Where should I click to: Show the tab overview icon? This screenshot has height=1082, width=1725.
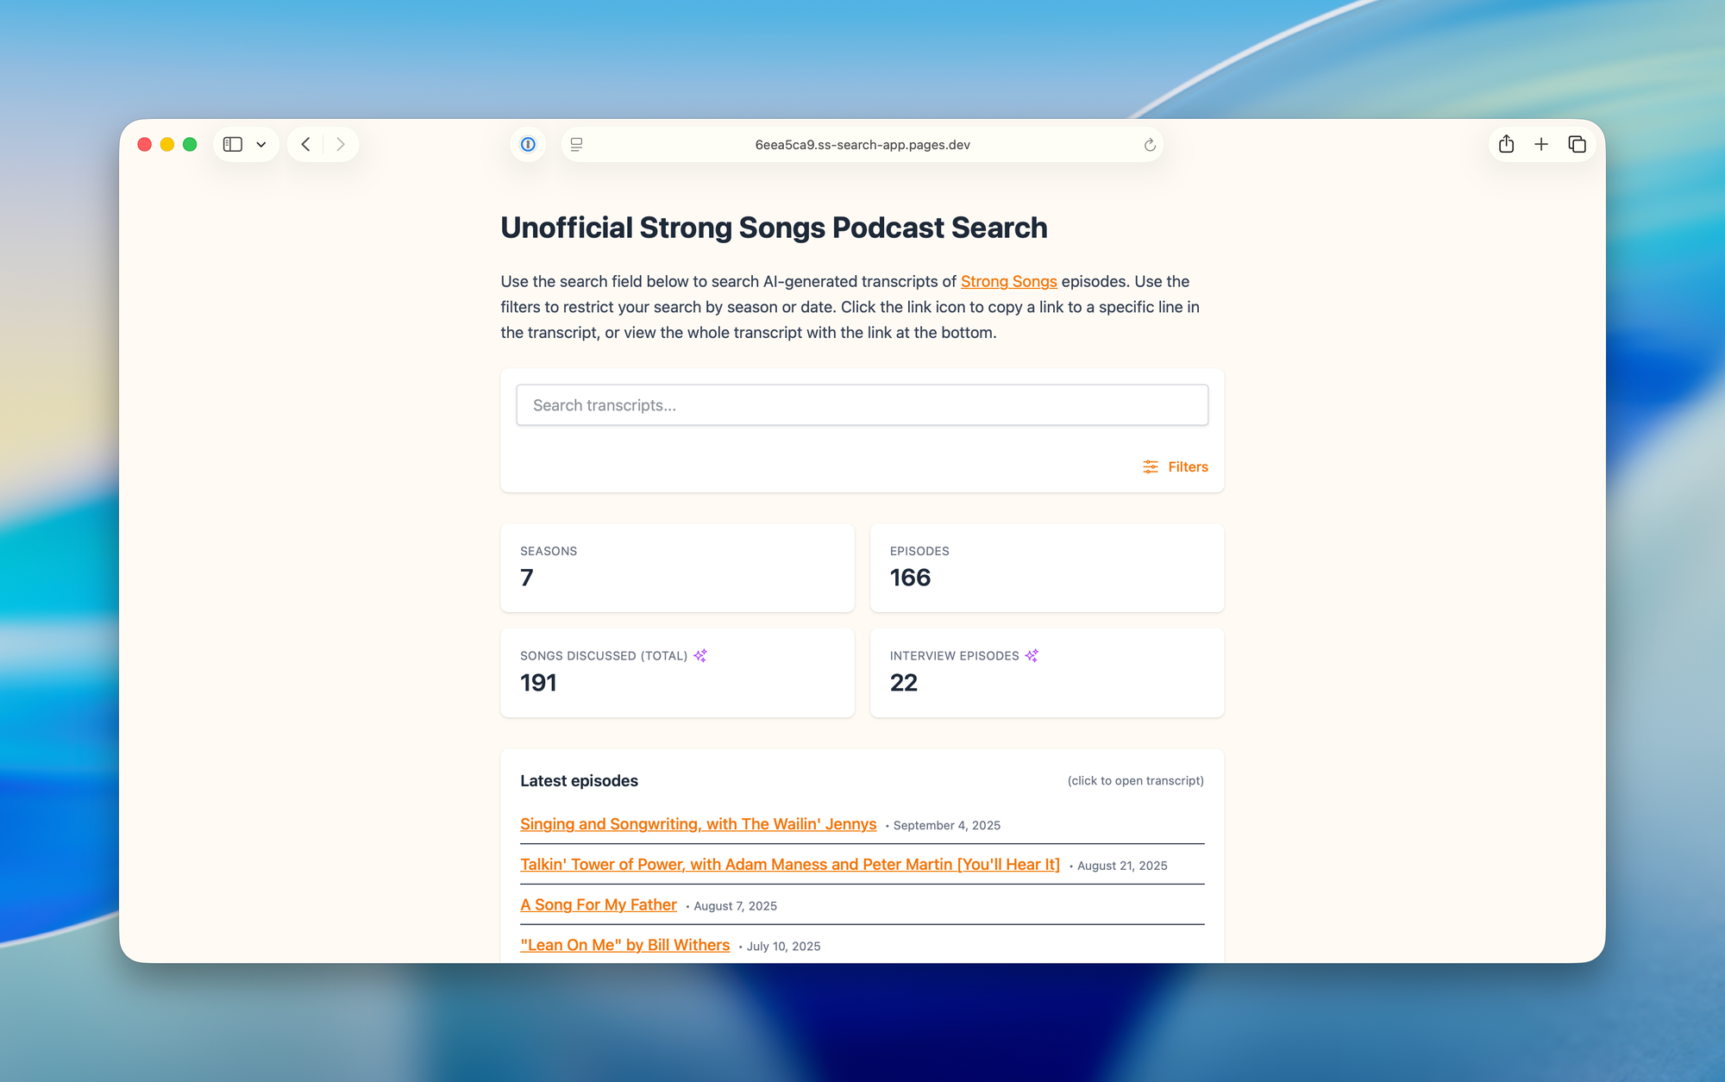pyautogui.click(x=1577, y=145)
